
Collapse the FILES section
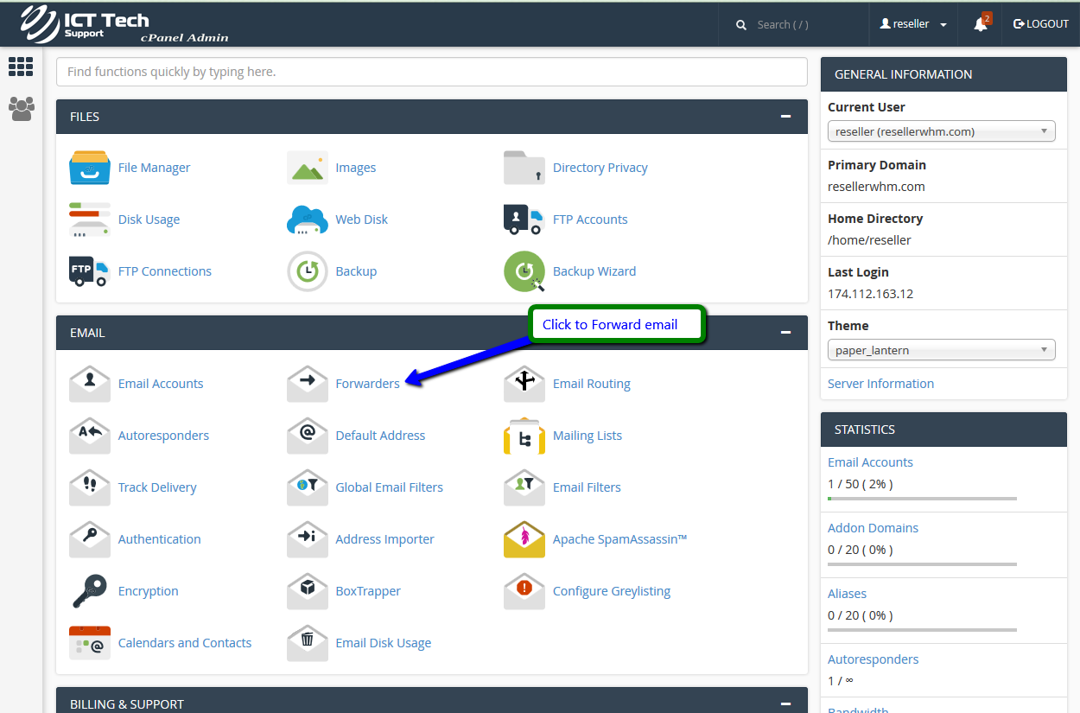click(x=785, y=117)
